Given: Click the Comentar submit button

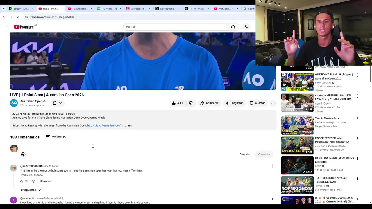Looking at the screenshot, I should tap(264, 154).
